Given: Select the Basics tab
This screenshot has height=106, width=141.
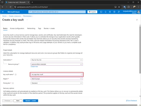Looking at the screenshot, I should [x=5, y=28].
